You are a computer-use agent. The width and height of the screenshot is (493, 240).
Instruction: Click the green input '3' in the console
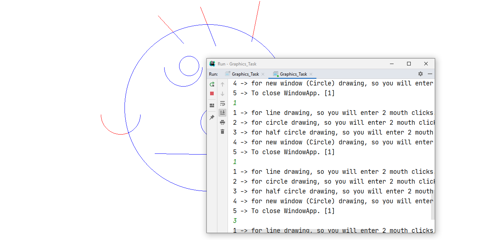235,221
